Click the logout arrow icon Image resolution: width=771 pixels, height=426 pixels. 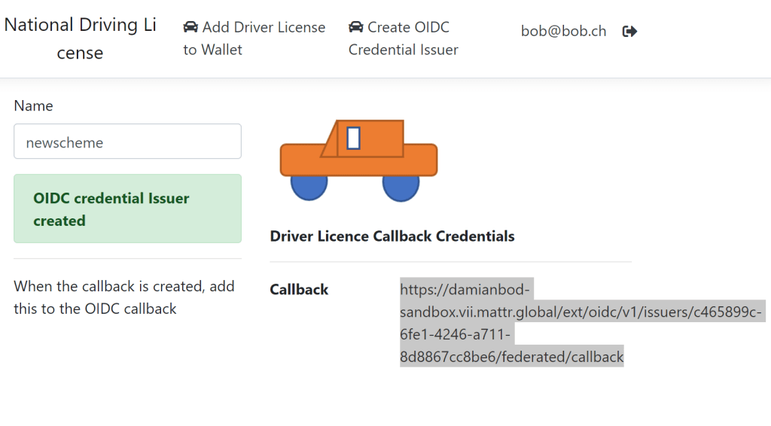(x=629, y=32)
